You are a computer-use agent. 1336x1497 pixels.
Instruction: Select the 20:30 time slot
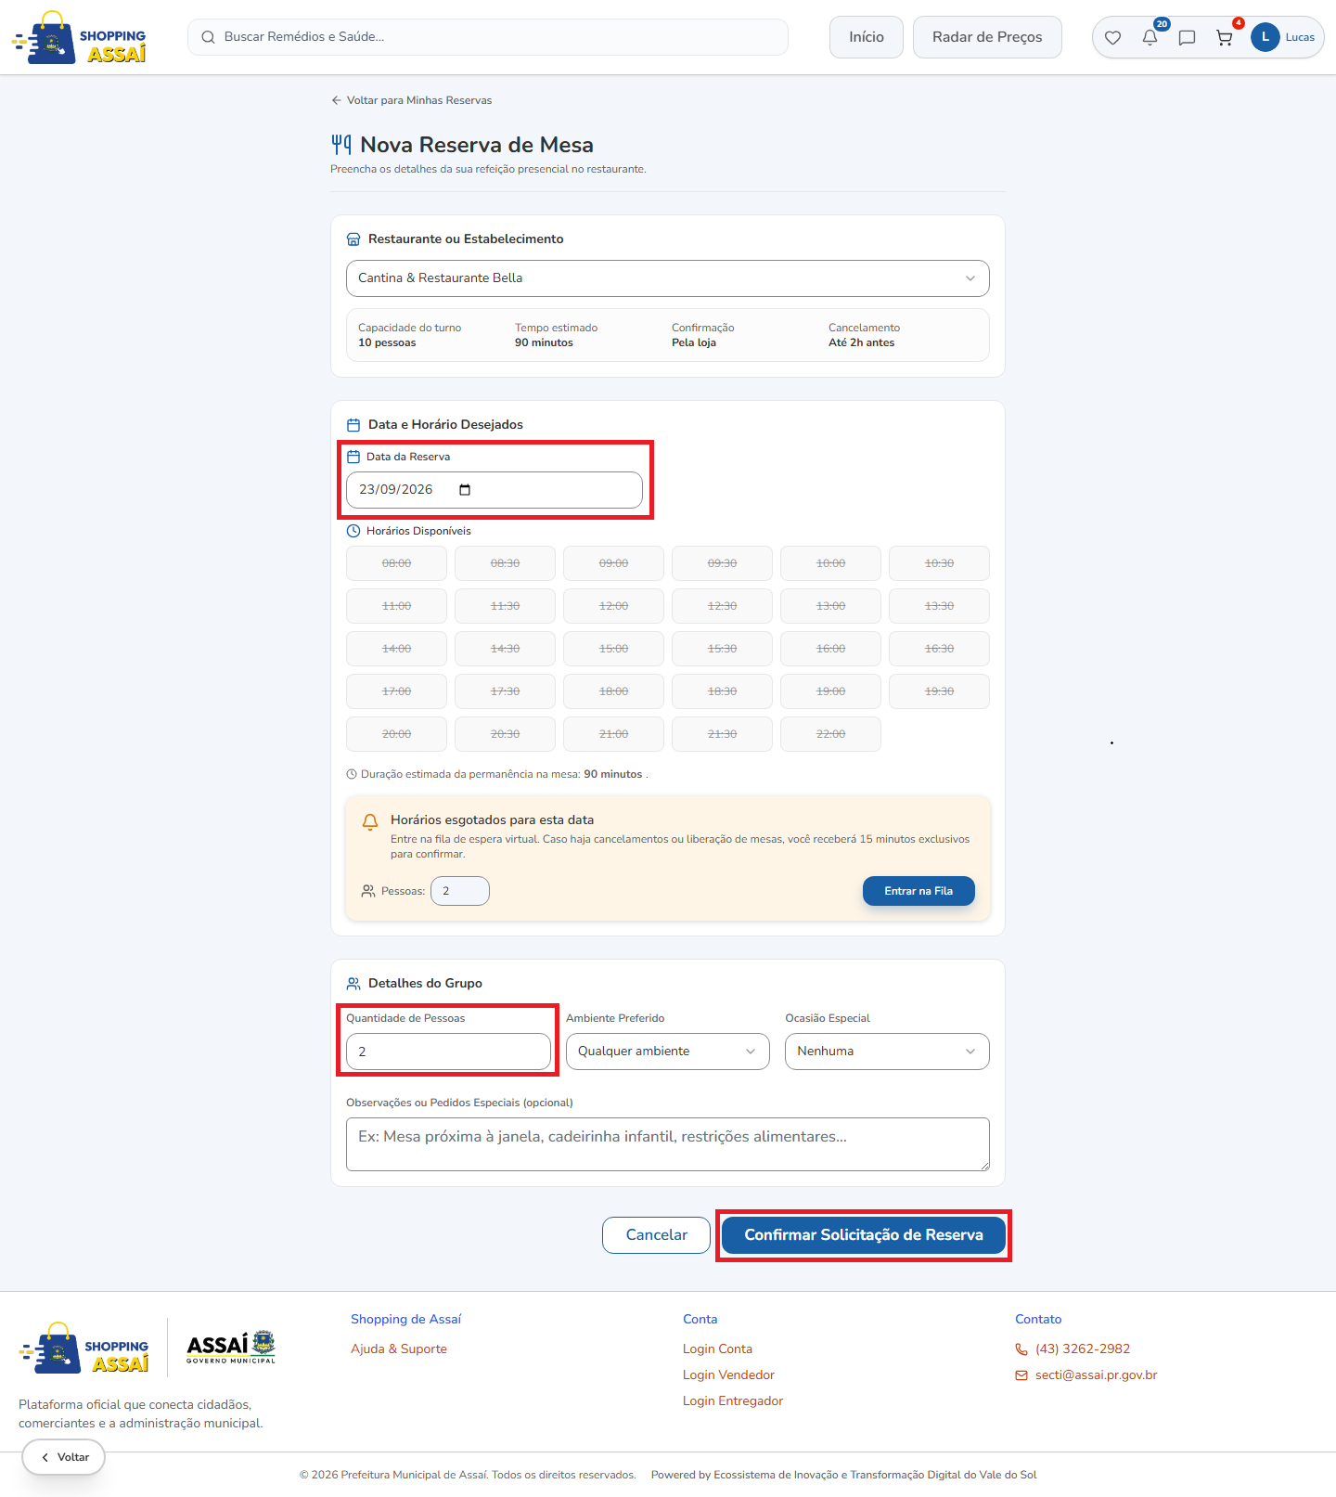(x=505, y=734)
